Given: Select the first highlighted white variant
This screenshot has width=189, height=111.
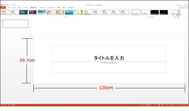Looking at the screenshot, I should 136,12.
